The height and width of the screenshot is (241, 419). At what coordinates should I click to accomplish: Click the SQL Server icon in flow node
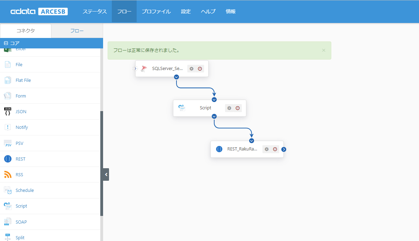(144, 69)
